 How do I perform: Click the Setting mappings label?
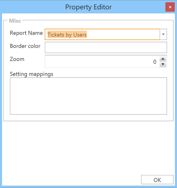pyautogui.click(x=31, y=74)
